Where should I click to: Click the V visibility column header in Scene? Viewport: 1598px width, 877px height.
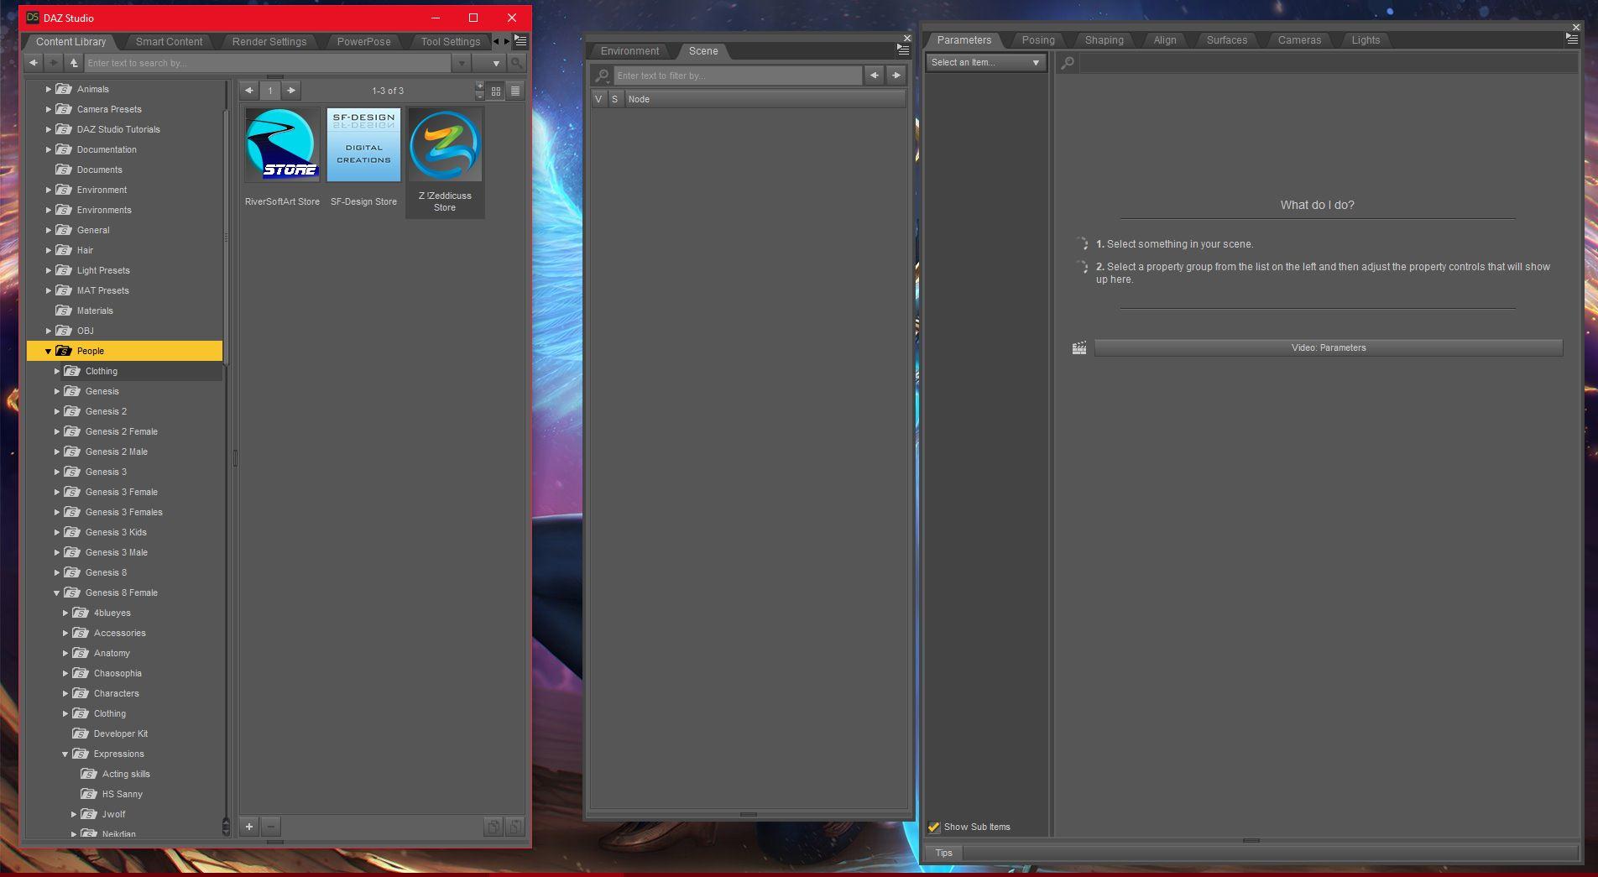point(598,99)
